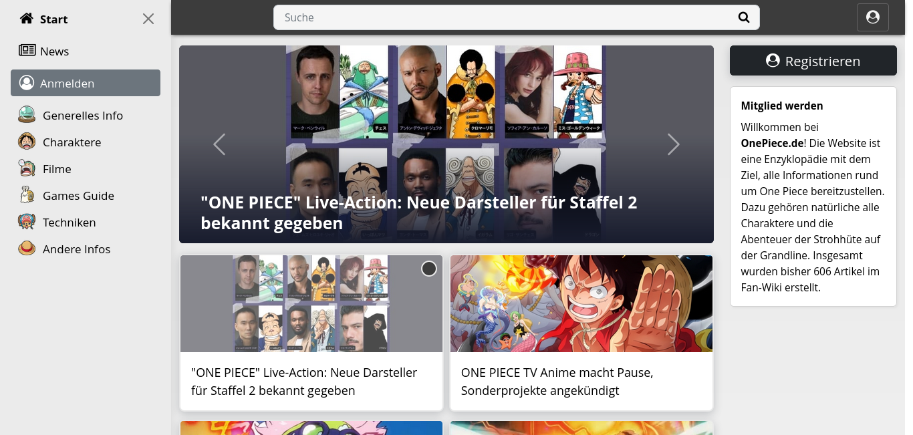Image resolution: width=913 pixels, height=435 pixels.
Task: Open the user account icon button
Action: point(873,17)
